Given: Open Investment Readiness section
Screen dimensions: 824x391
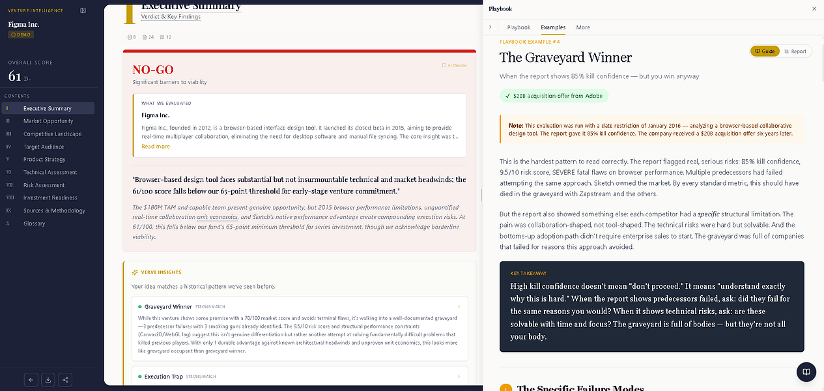Looking at the screenshot, I should click(49, 197).
